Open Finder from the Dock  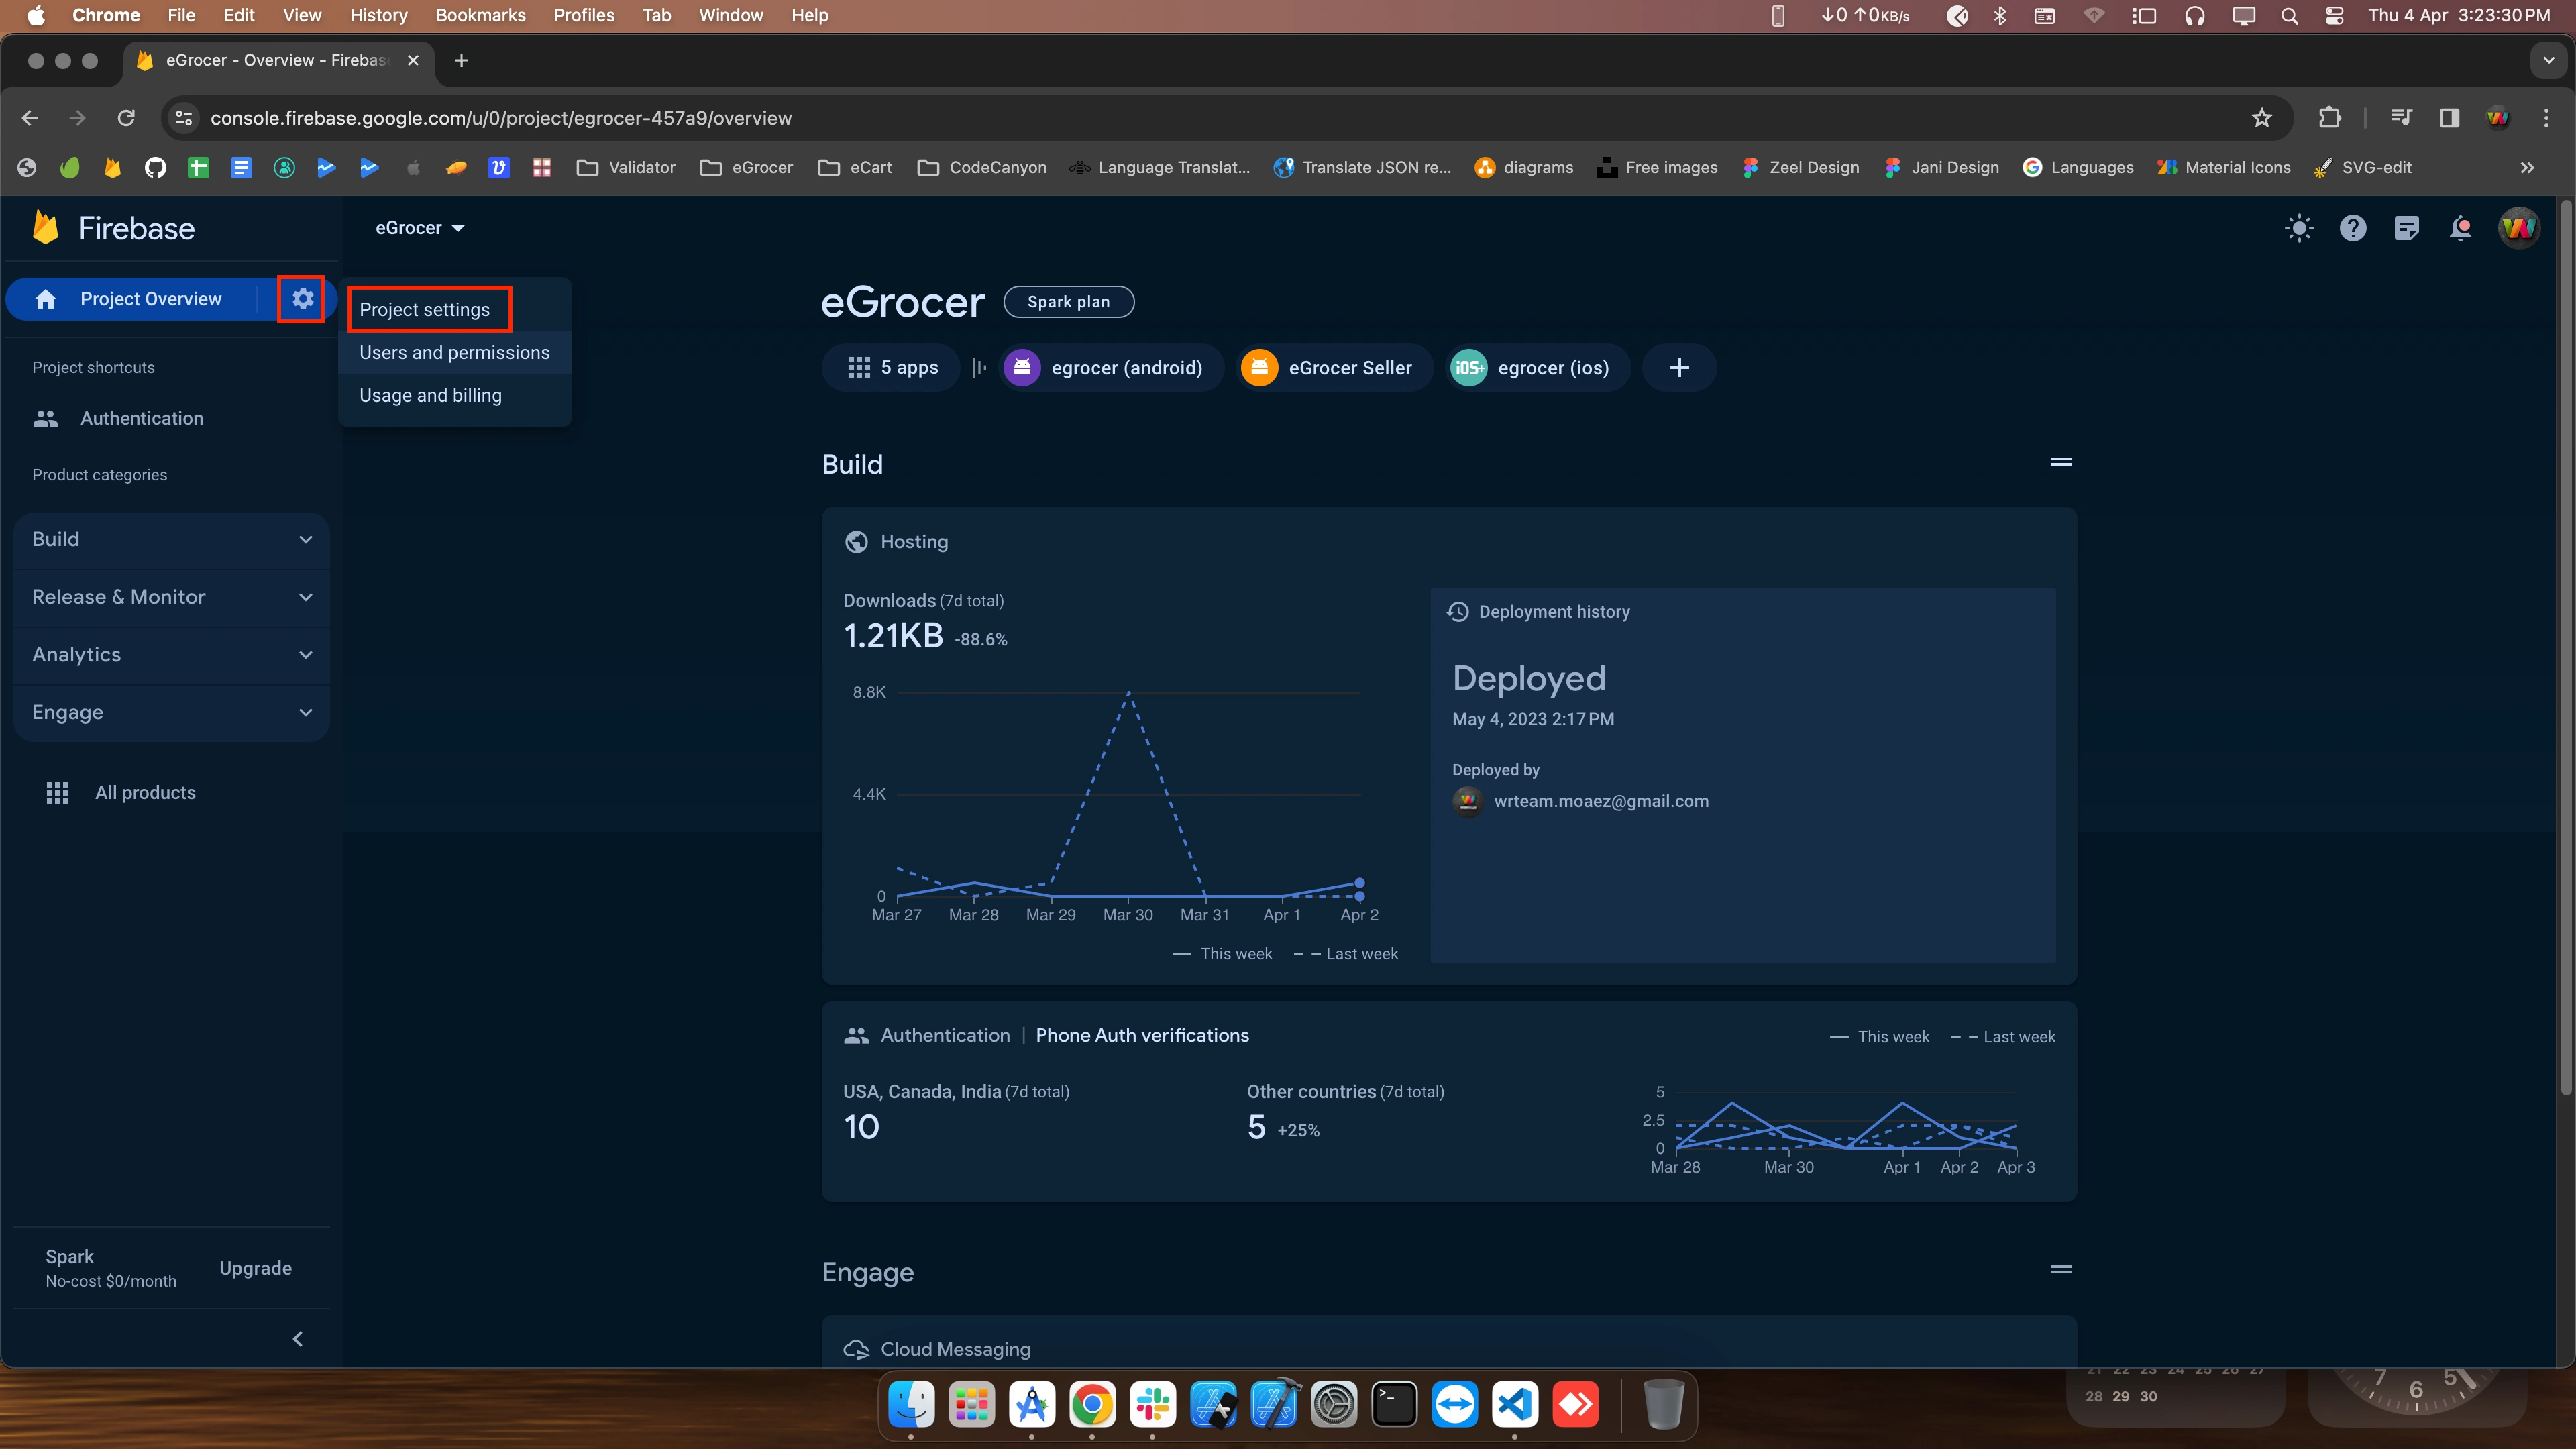[911, 1404]
